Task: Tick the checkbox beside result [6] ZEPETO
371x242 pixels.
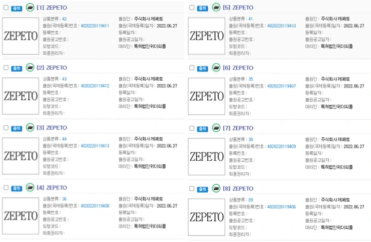Action: pos(192,68)
